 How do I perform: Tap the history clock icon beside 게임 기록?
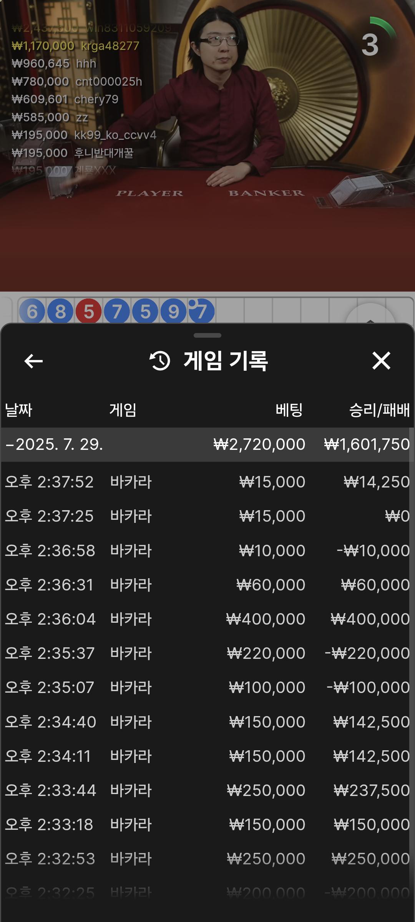click(x=159, y=361)
